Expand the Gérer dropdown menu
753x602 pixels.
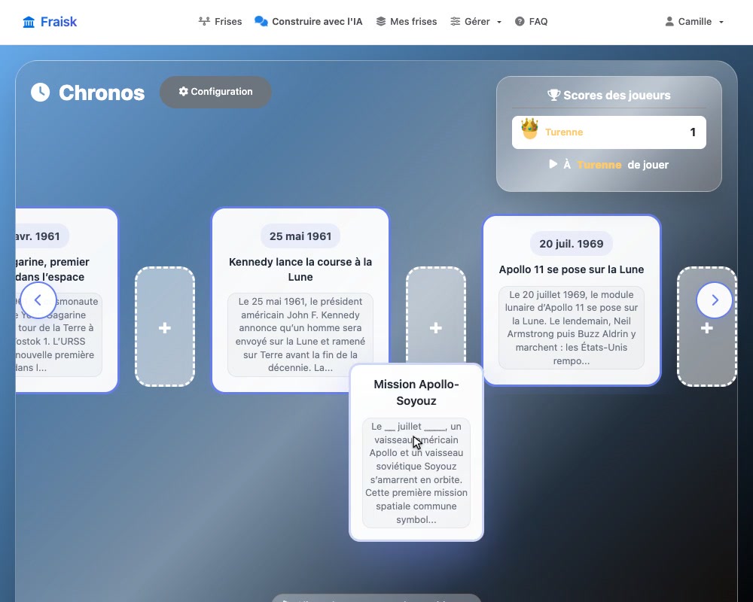click(476, 22)
